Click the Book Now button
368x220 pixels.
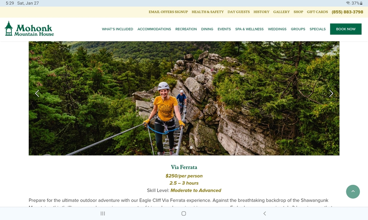346,29
